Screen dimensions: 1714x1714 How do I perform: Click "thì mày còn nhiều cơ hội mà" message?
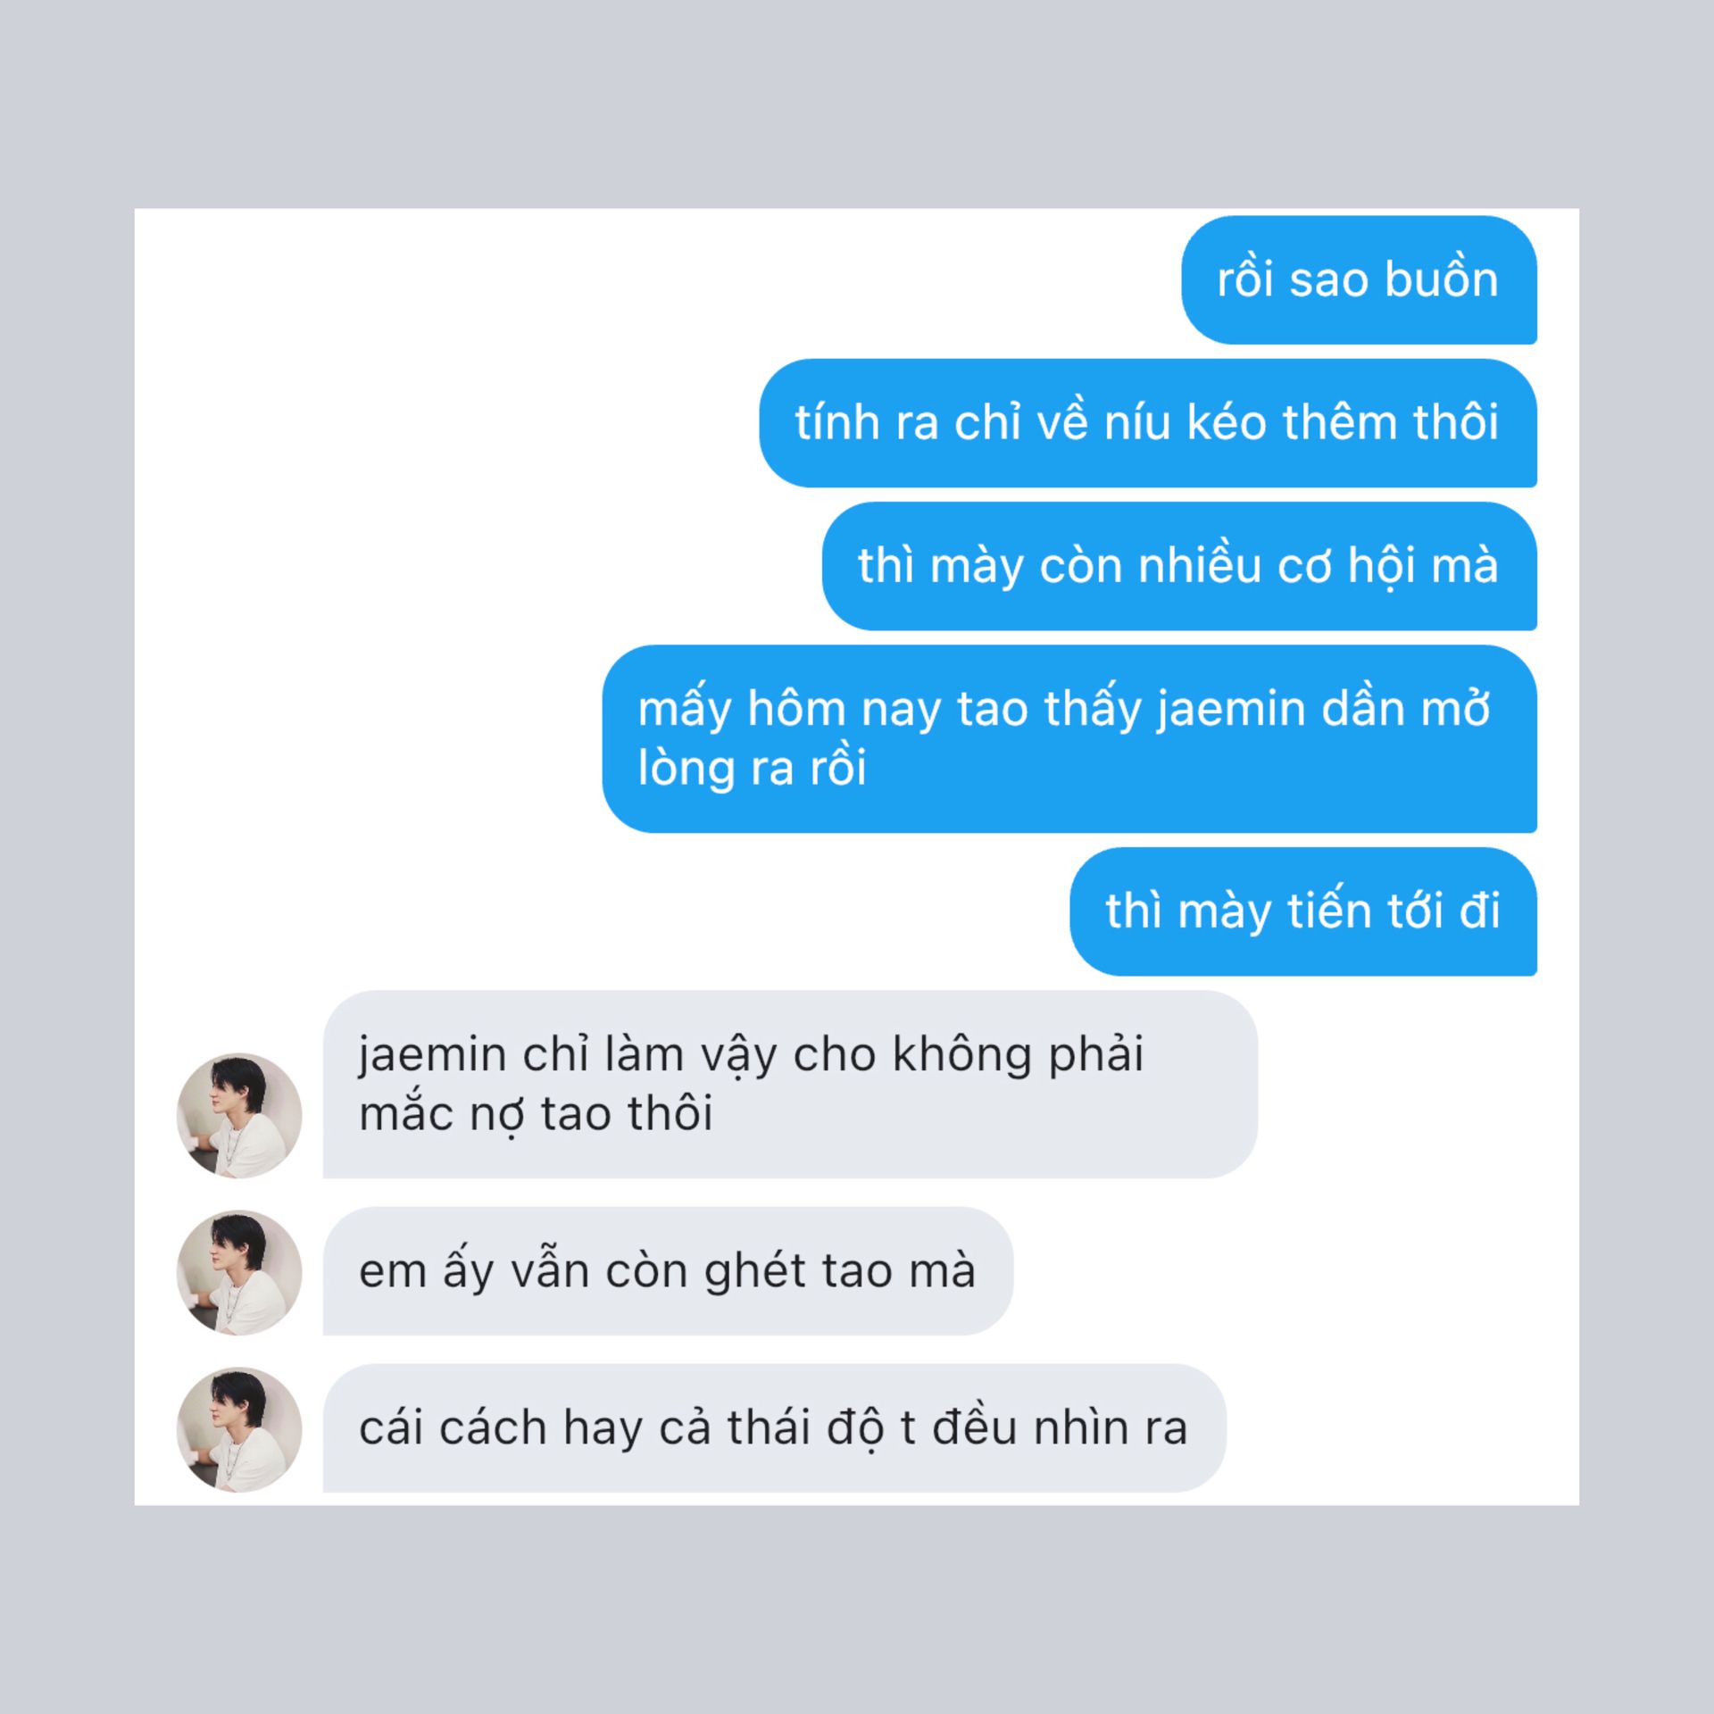coord(1179,566)
